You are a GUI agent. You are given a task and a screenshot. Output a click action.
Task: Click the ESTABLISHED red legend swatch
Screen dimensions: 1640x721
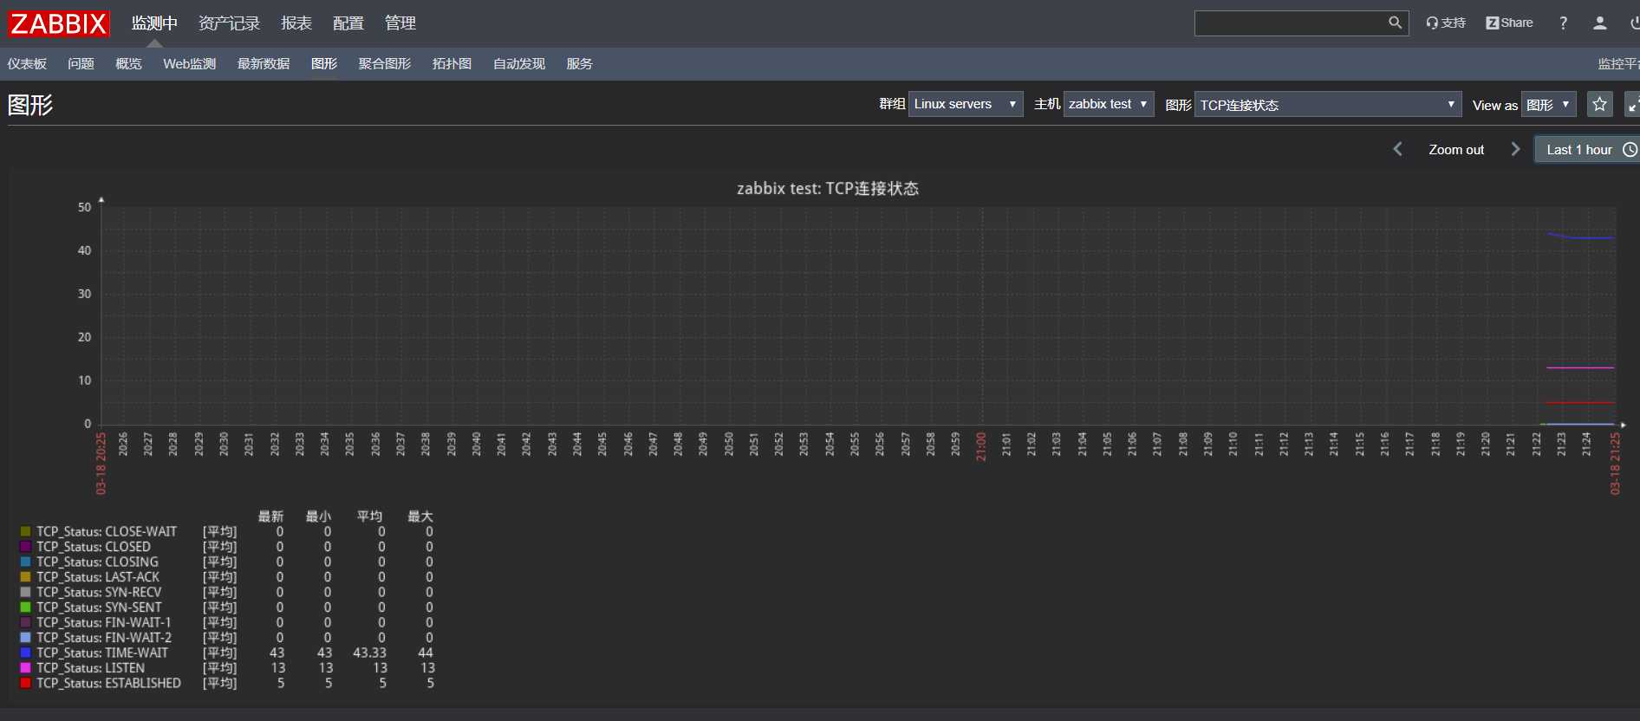25,683
